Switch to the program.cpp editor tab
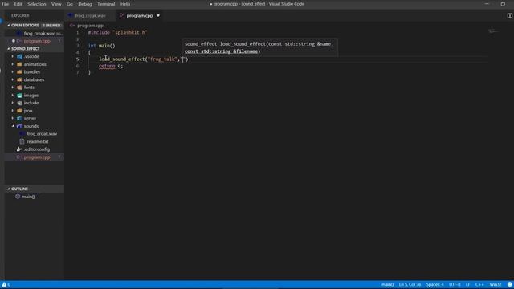This screenshot has height=289, width=514. point(140,15)
